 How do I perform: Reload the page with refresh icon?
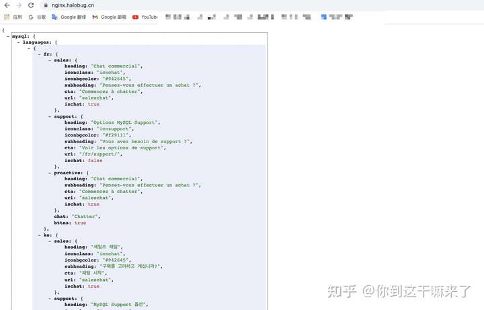(31, 5)
